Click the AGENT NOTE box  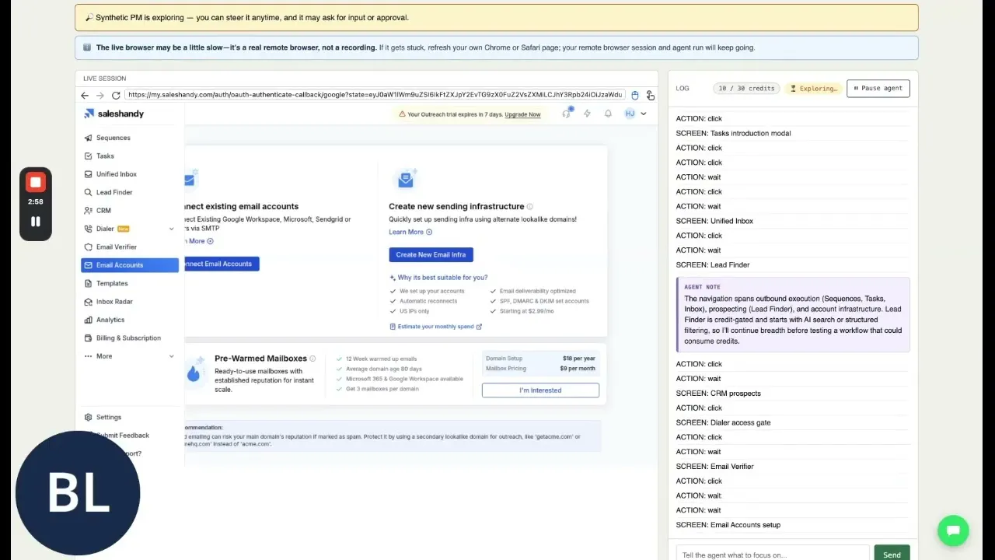[793, 315]
